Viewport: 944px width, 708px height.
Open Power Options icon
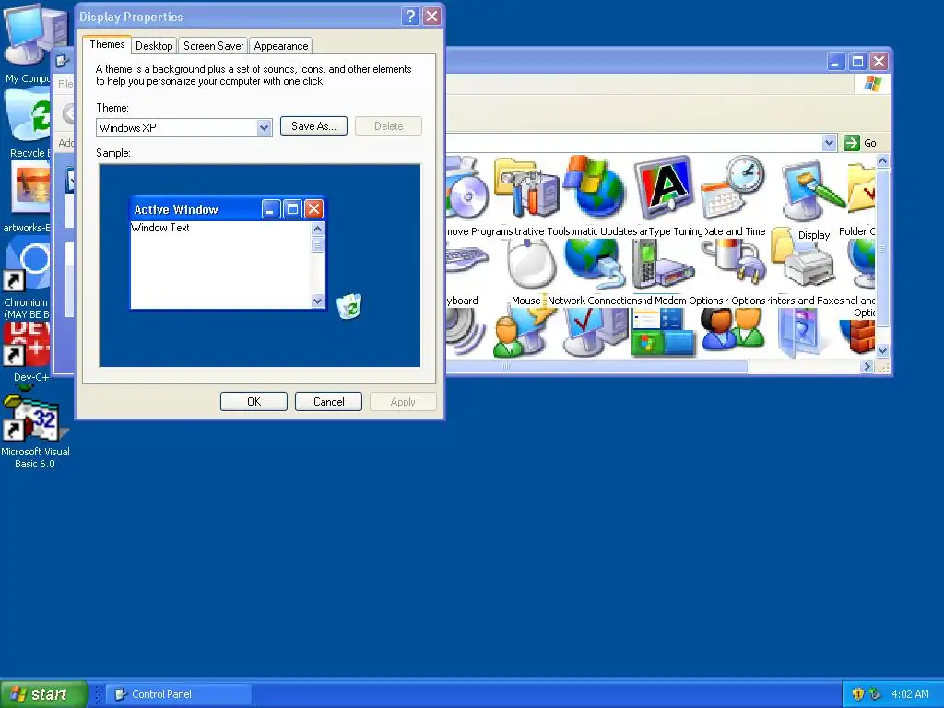click(x=733, y=264)
